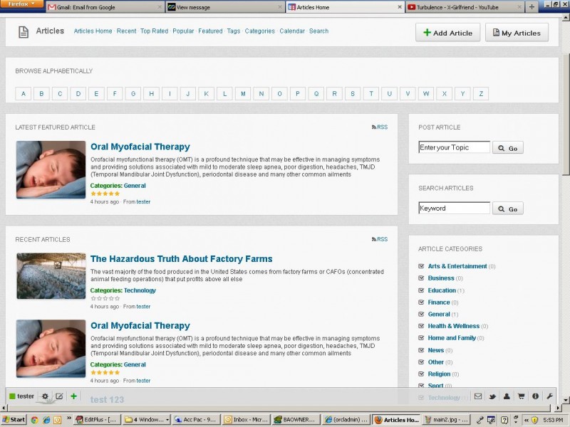The width and height of the screenshot is (570, 427).
Task: Click the wrench icon in the bottom bar
Action: tap(549, 396)
